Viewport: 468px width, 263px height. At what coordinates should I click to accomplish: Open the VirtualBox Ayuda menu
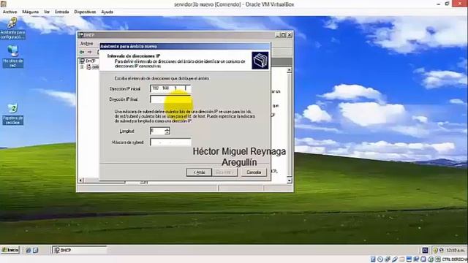click(107, 12)
